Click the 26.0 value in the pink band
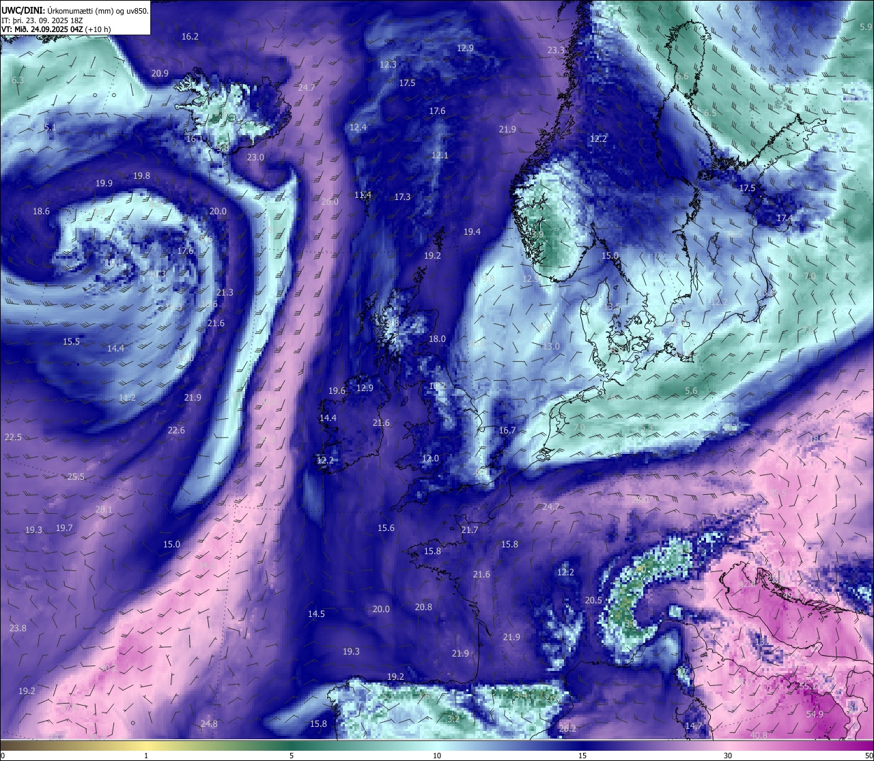 tap(330, 201)
